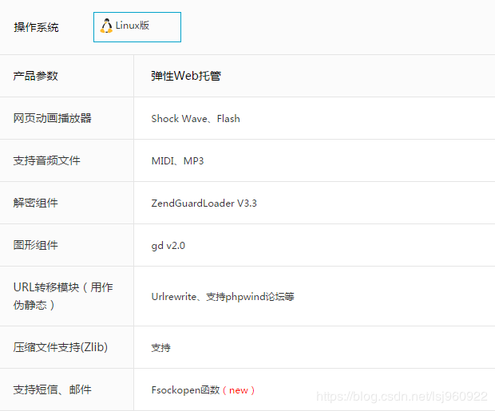The height and width of the screenshot is (411, 495).
Task: Click the Fsockopen函数 value
Action: pyautogui.click(x=185, y=390)
